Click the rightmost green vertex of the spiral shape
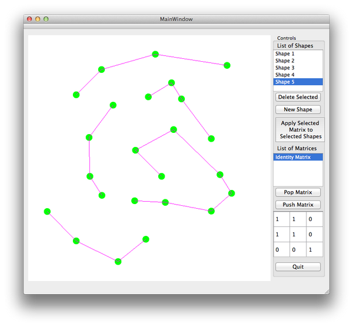 231,193
